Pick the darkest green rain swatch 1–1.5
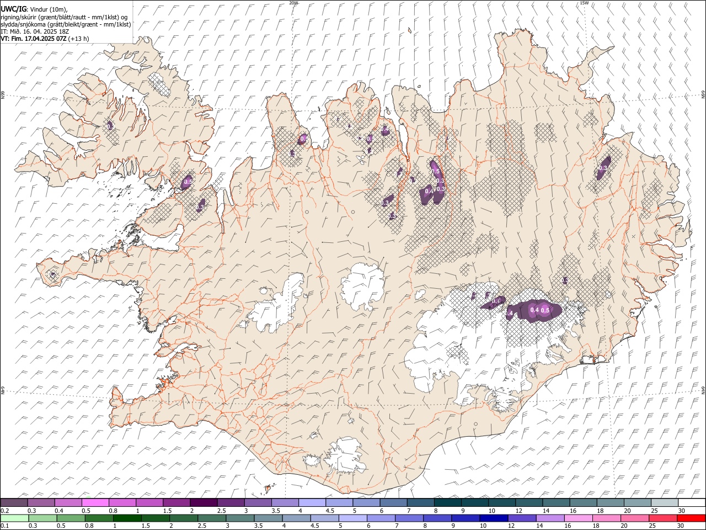The height and width of the screenshot is (530, 706). click(127, 518)
